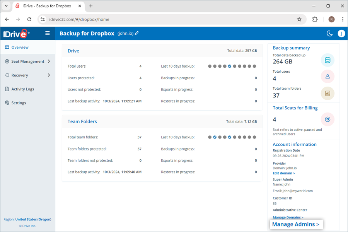Click the sidebar hamburger menu icon

47,33
